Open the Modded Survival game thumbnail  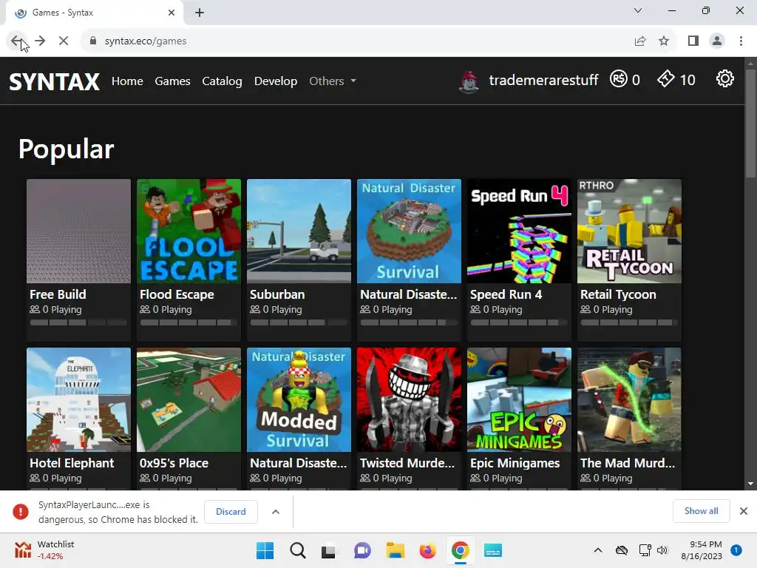click(299, 400)
